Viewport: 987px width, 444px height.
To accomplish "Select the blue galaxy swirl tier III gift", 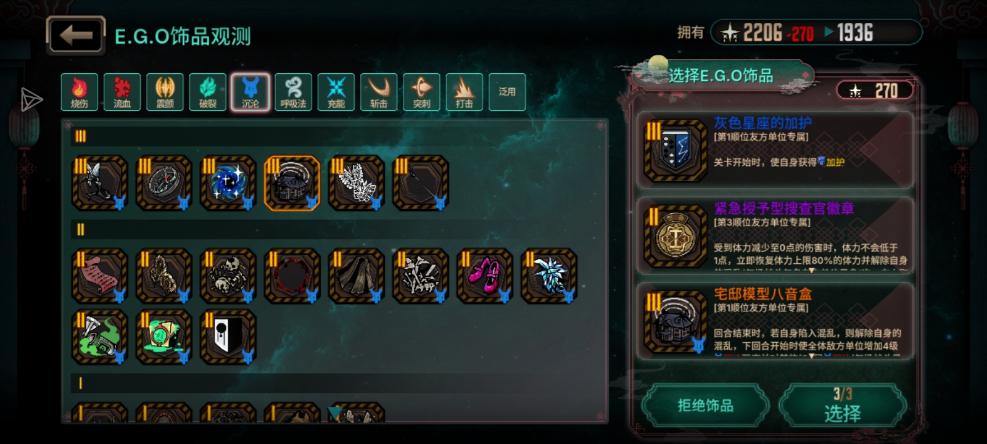I will 228,183.
